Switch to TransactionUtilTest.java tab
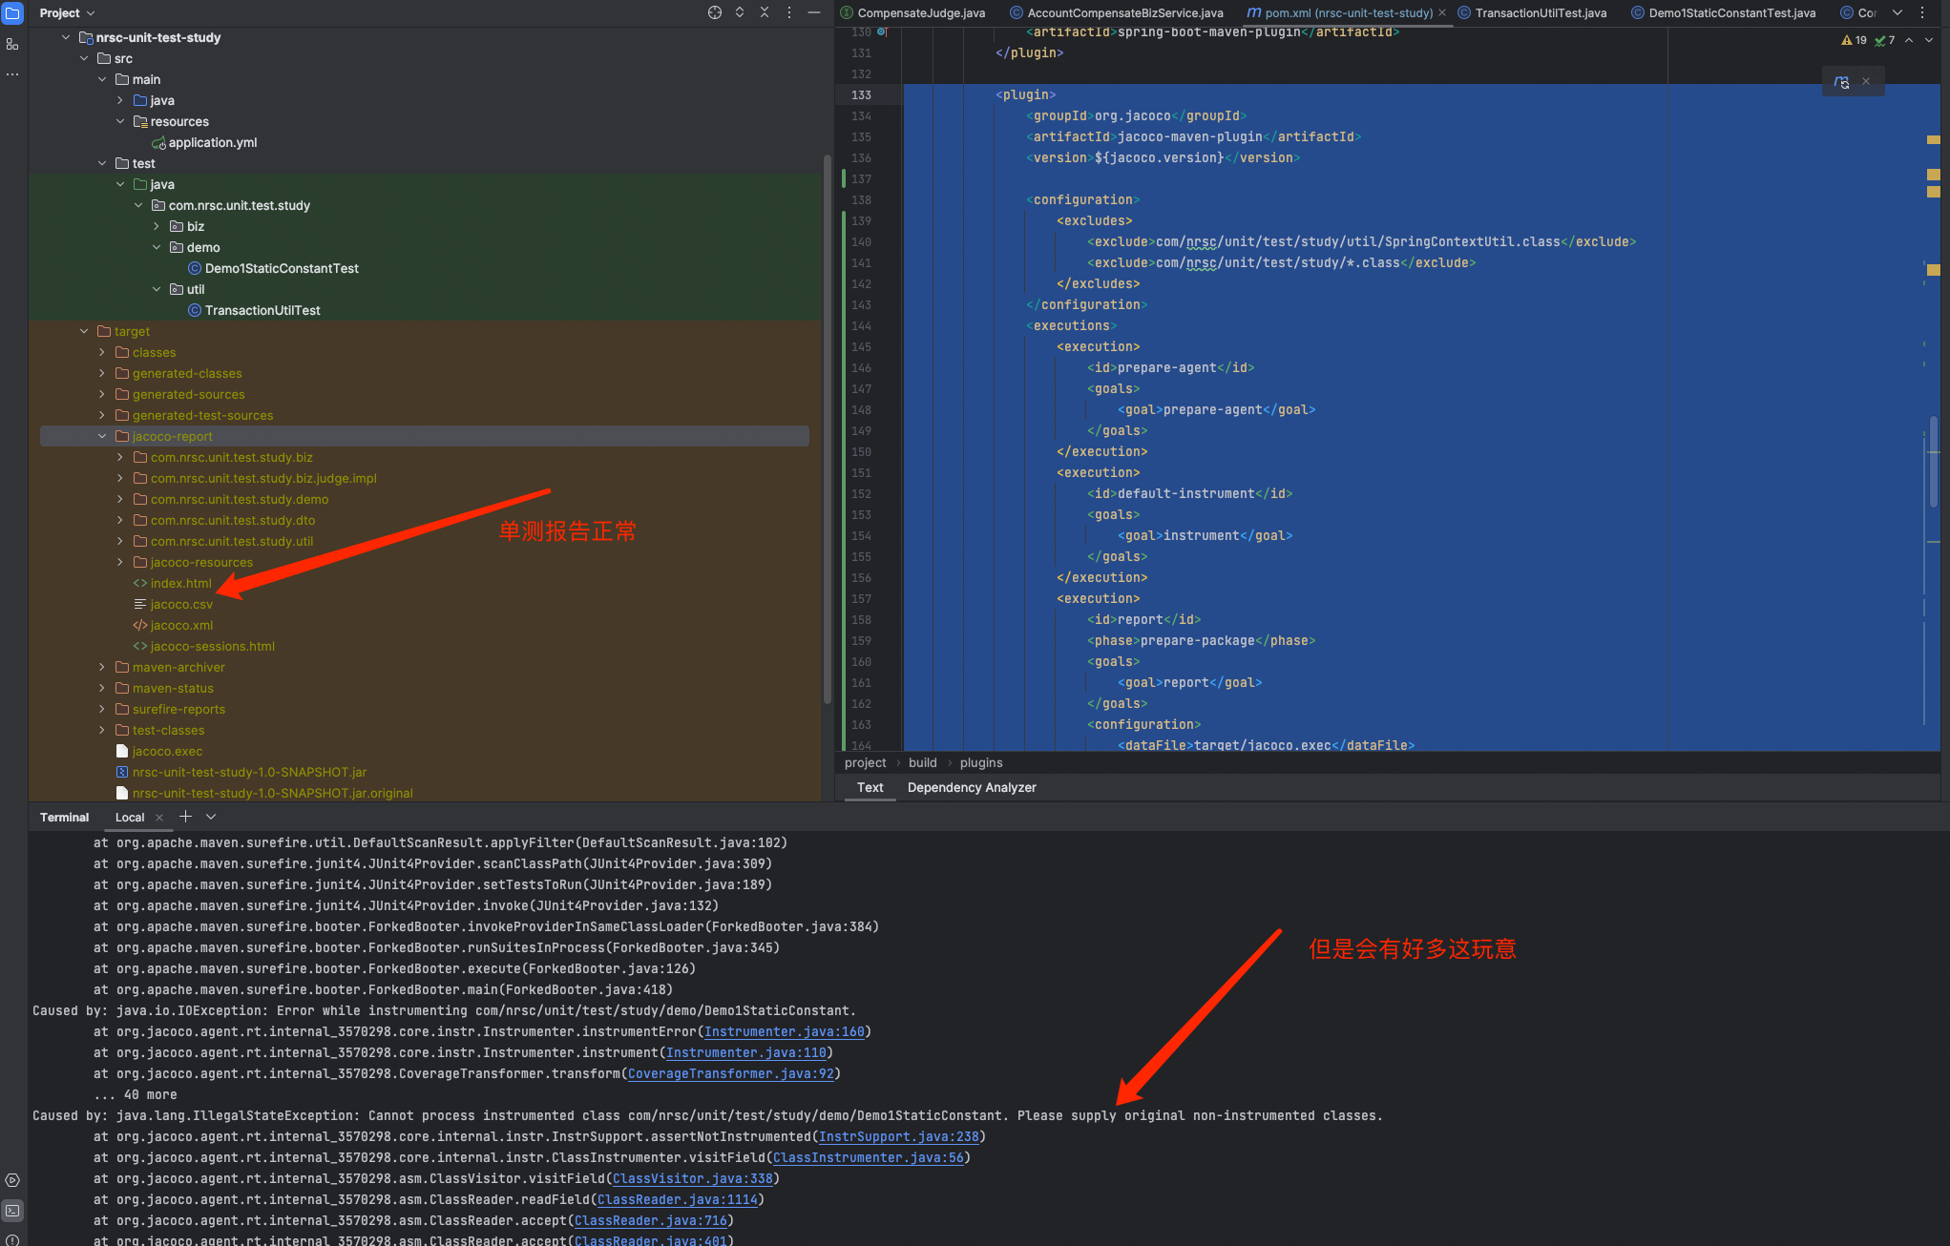1950x1246 pixels. [x=1540, y=12]
